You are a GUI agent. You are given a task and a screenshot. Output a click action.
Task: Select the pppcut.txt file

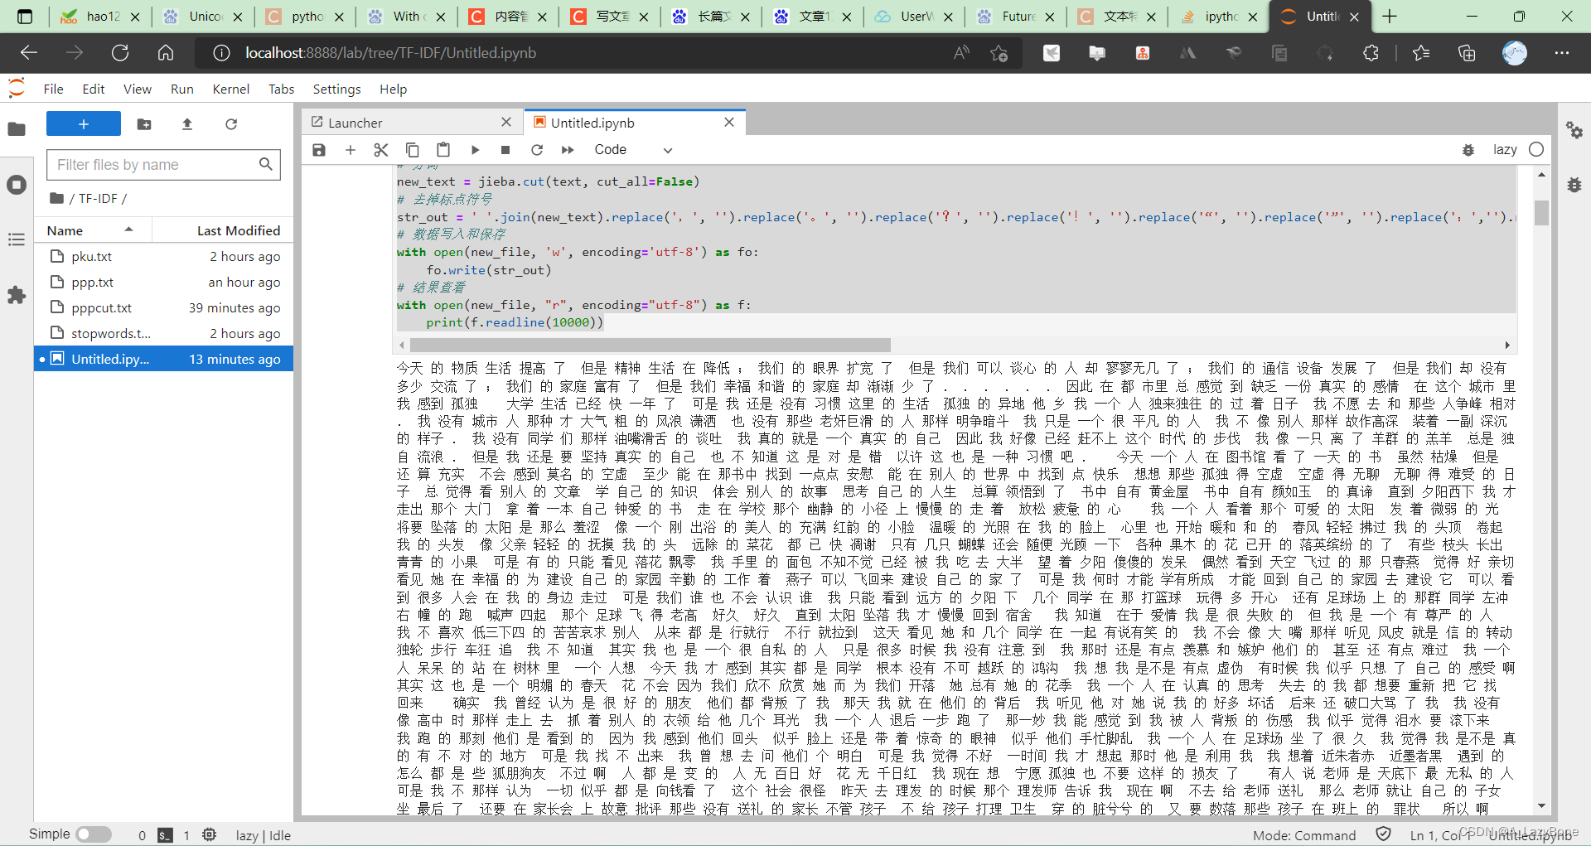coord(163,308)
